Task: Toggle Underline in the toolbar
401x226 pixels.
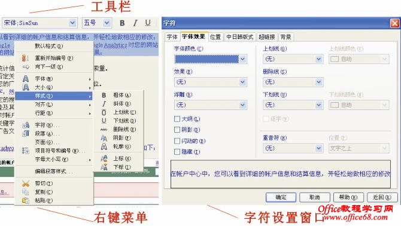Action: pos(148,23)
